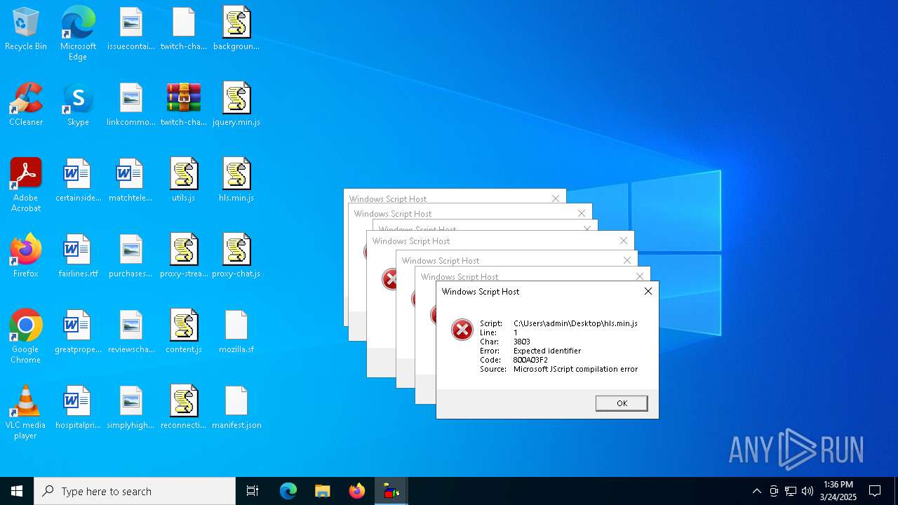Select the Google Chrome desktop shortcut
The width and height of the screenshot is (898, 505).
26,336
